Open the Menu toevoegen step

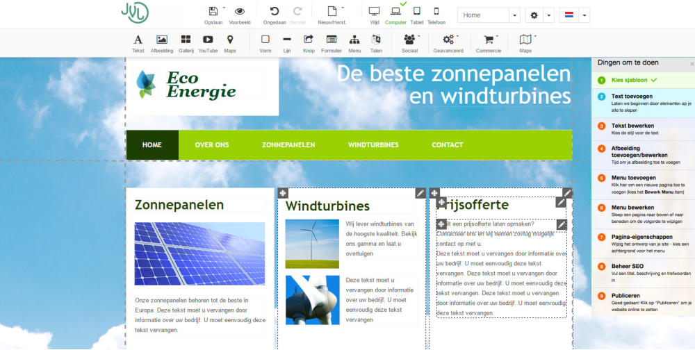(x=643, y=185)
